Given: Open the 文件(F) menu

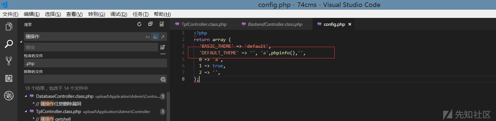Looking at the screenshot, I should (11, 14).
